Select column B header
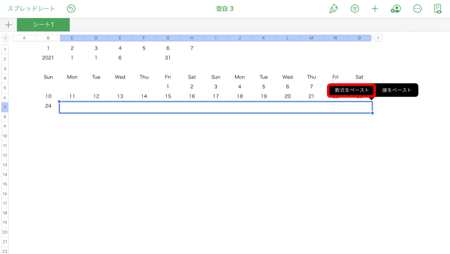Screen dimensions: 450x254 coord(48,38)
